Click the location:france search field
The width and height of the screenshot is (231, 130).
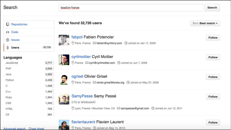tap(131, 8)
